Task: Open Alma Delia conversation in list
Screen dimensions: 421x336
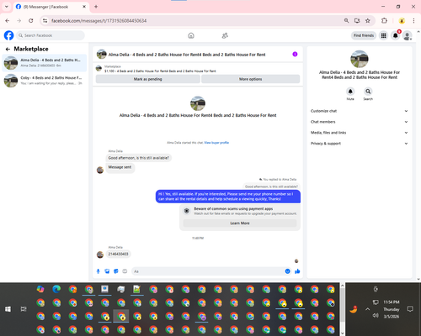Action: (45, 63)
